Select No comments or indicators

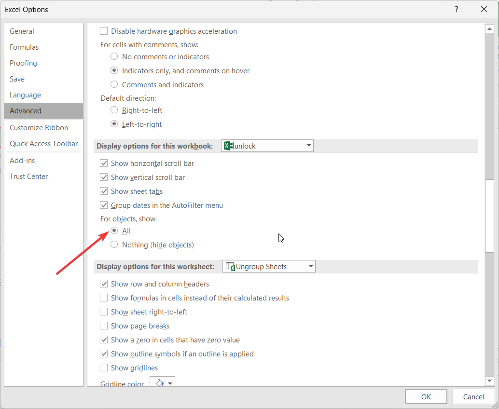point(114,56)
